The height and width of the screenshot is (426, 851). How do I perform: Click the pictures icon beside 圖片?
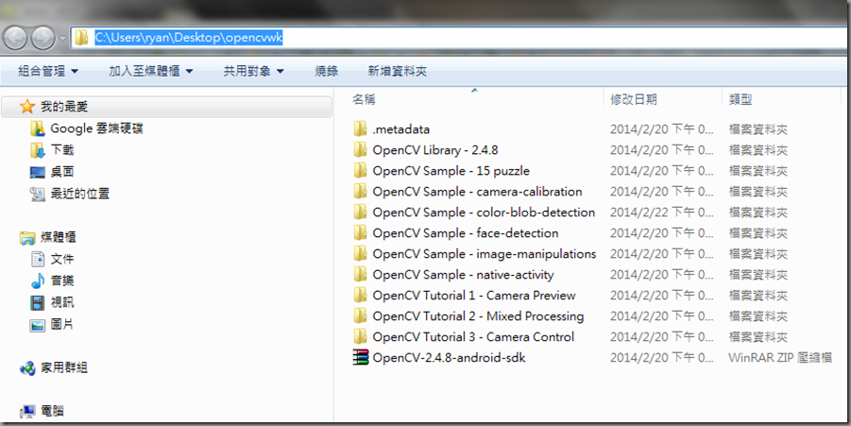coord(38,325)
